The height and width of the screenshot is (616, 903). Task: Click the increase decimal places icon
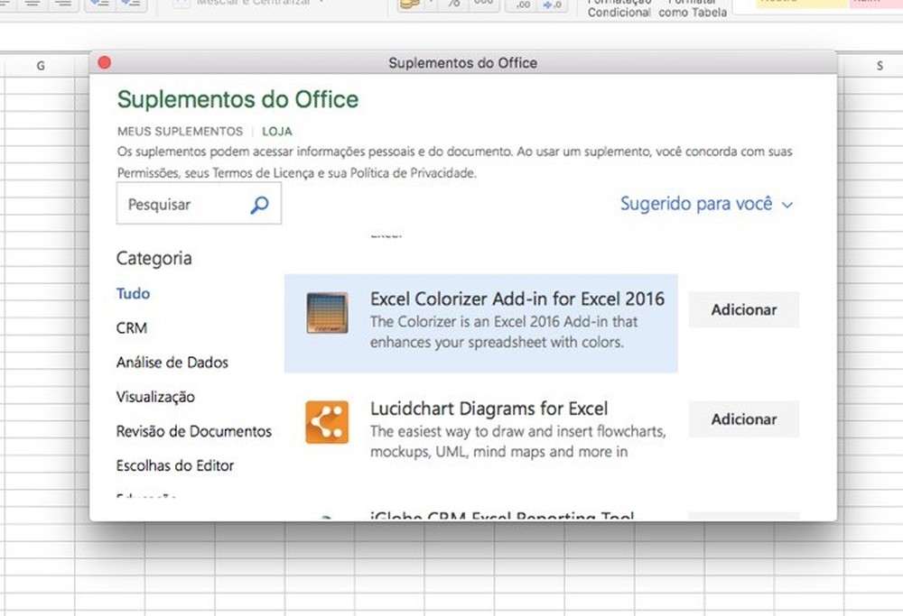coord(551,5)
